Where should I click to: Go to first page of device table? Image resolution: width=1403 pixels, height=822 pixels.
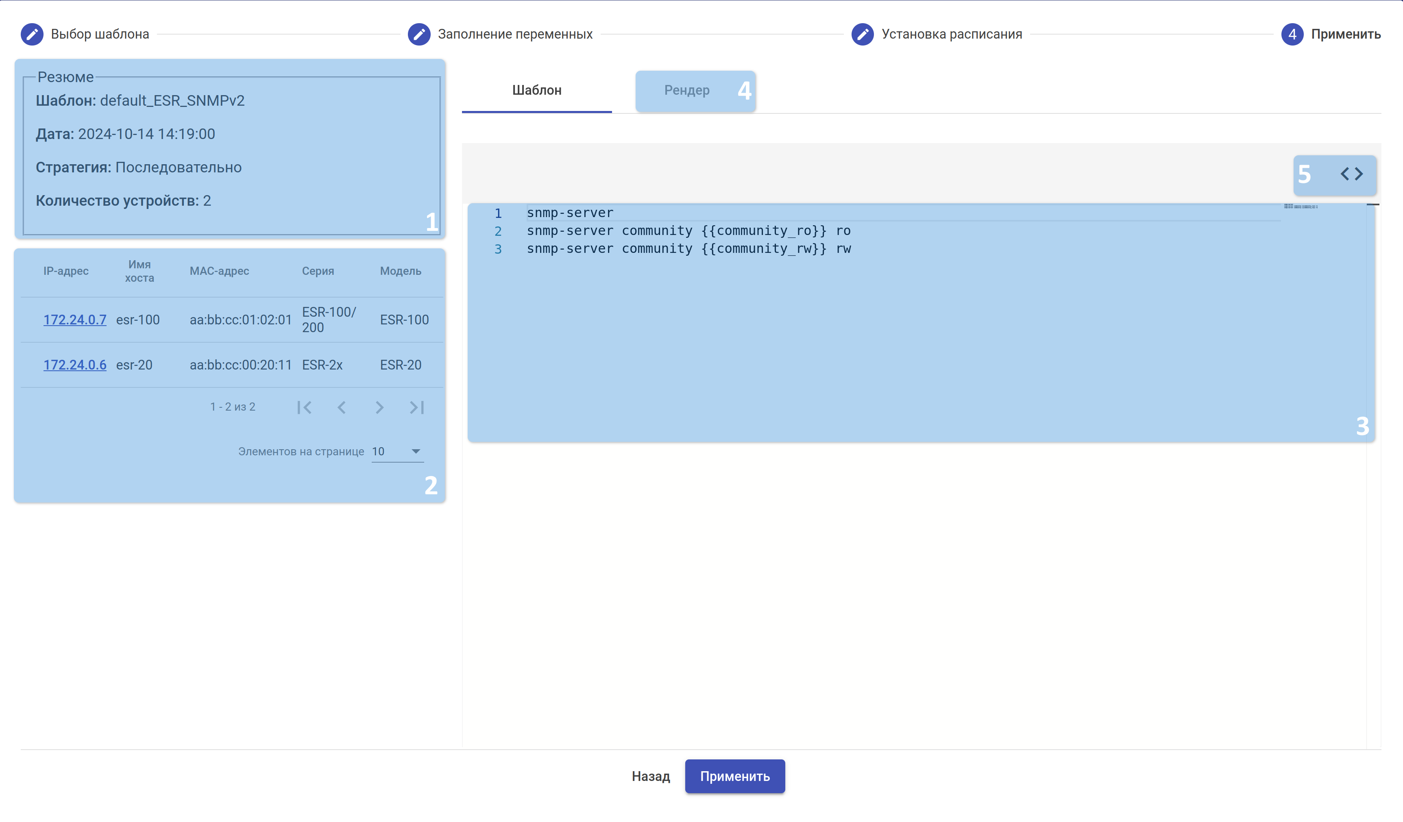pos(304,407)
